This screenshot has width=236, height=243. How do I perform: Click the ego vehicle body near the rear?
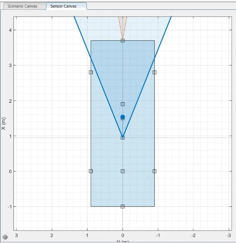click(123, 189)
